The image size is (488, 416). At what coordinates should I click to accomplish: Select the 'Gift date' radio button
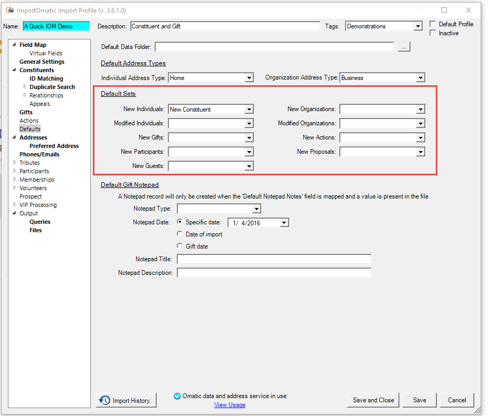click(x=180, y=245)
